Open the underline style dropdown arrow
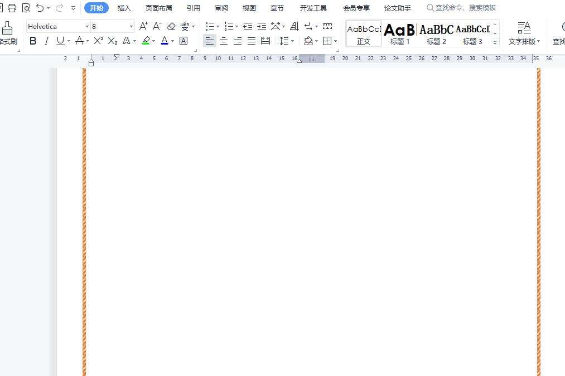Image resolution: width=565 pixels, height=376 pixels. pos(69,41)
